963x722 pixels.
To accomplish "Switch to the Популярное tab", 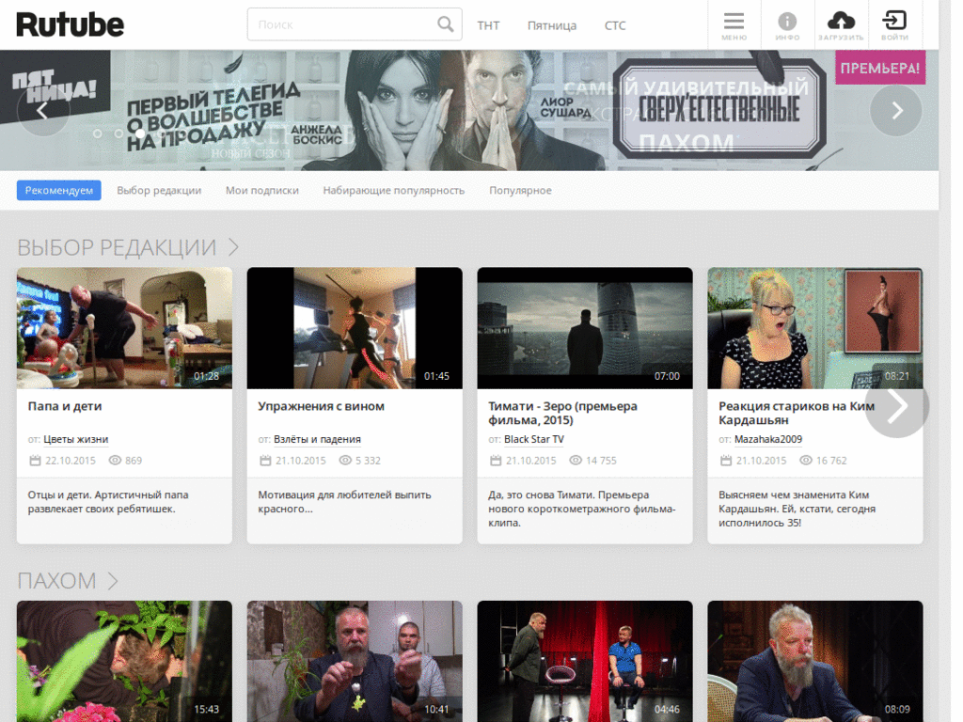I will pyautogui.click(x=520, y=190).
